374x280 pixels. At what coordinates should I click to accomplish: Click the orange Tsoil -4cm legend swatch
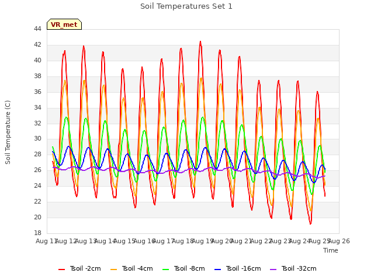pyautogui.click(x=113, y=269)
